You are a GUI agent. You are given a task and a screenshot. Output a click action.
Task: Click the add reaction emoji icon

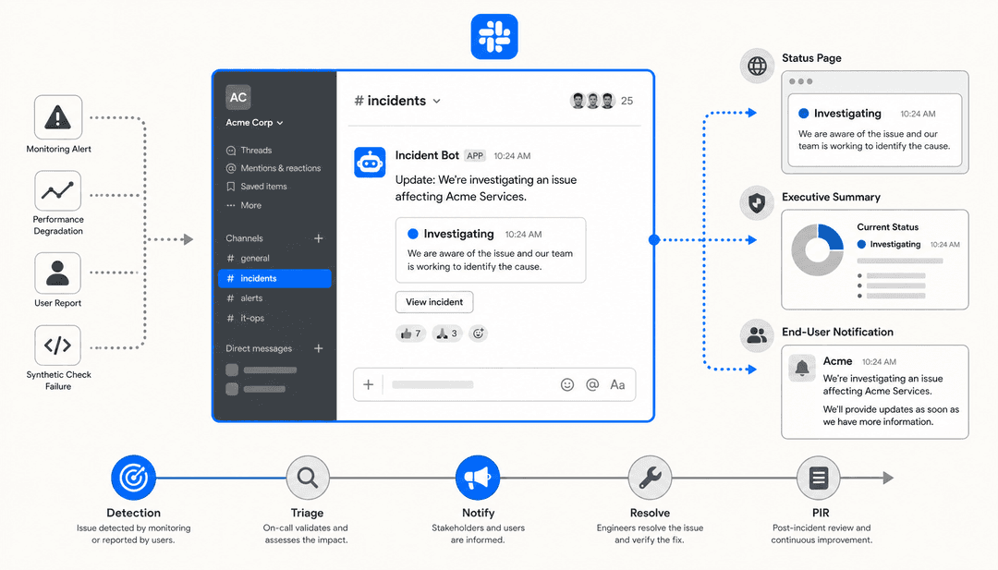(x=478, y=334)
